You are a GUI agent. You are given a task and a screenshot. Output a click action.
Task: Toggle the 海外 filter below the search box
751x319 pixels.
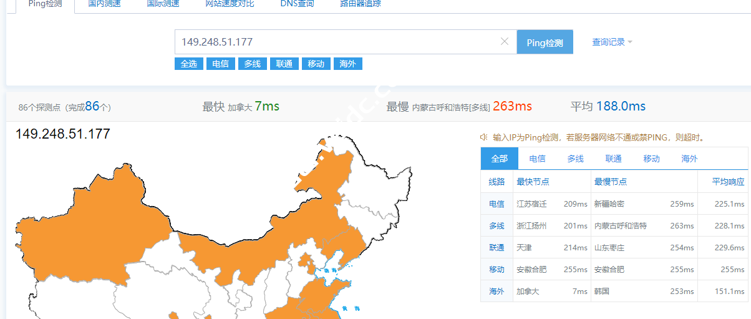348,64
